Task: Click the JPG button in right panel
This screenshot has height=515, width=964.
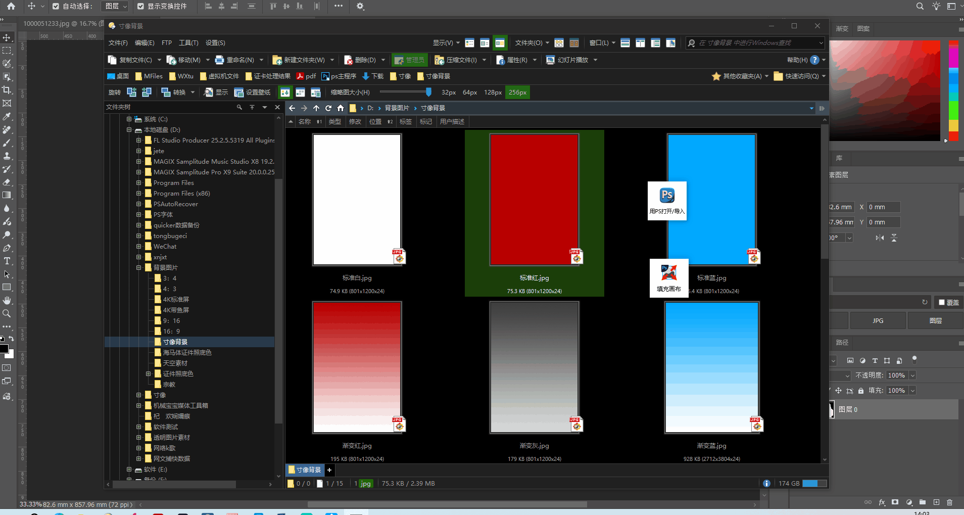Action: [878, 321]
